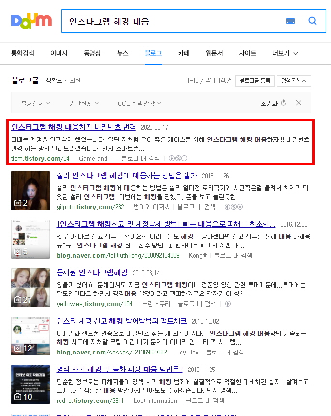This screenshot has height=416, width=331.
Task: Close the search options filter bar
Action: (299, 103)
